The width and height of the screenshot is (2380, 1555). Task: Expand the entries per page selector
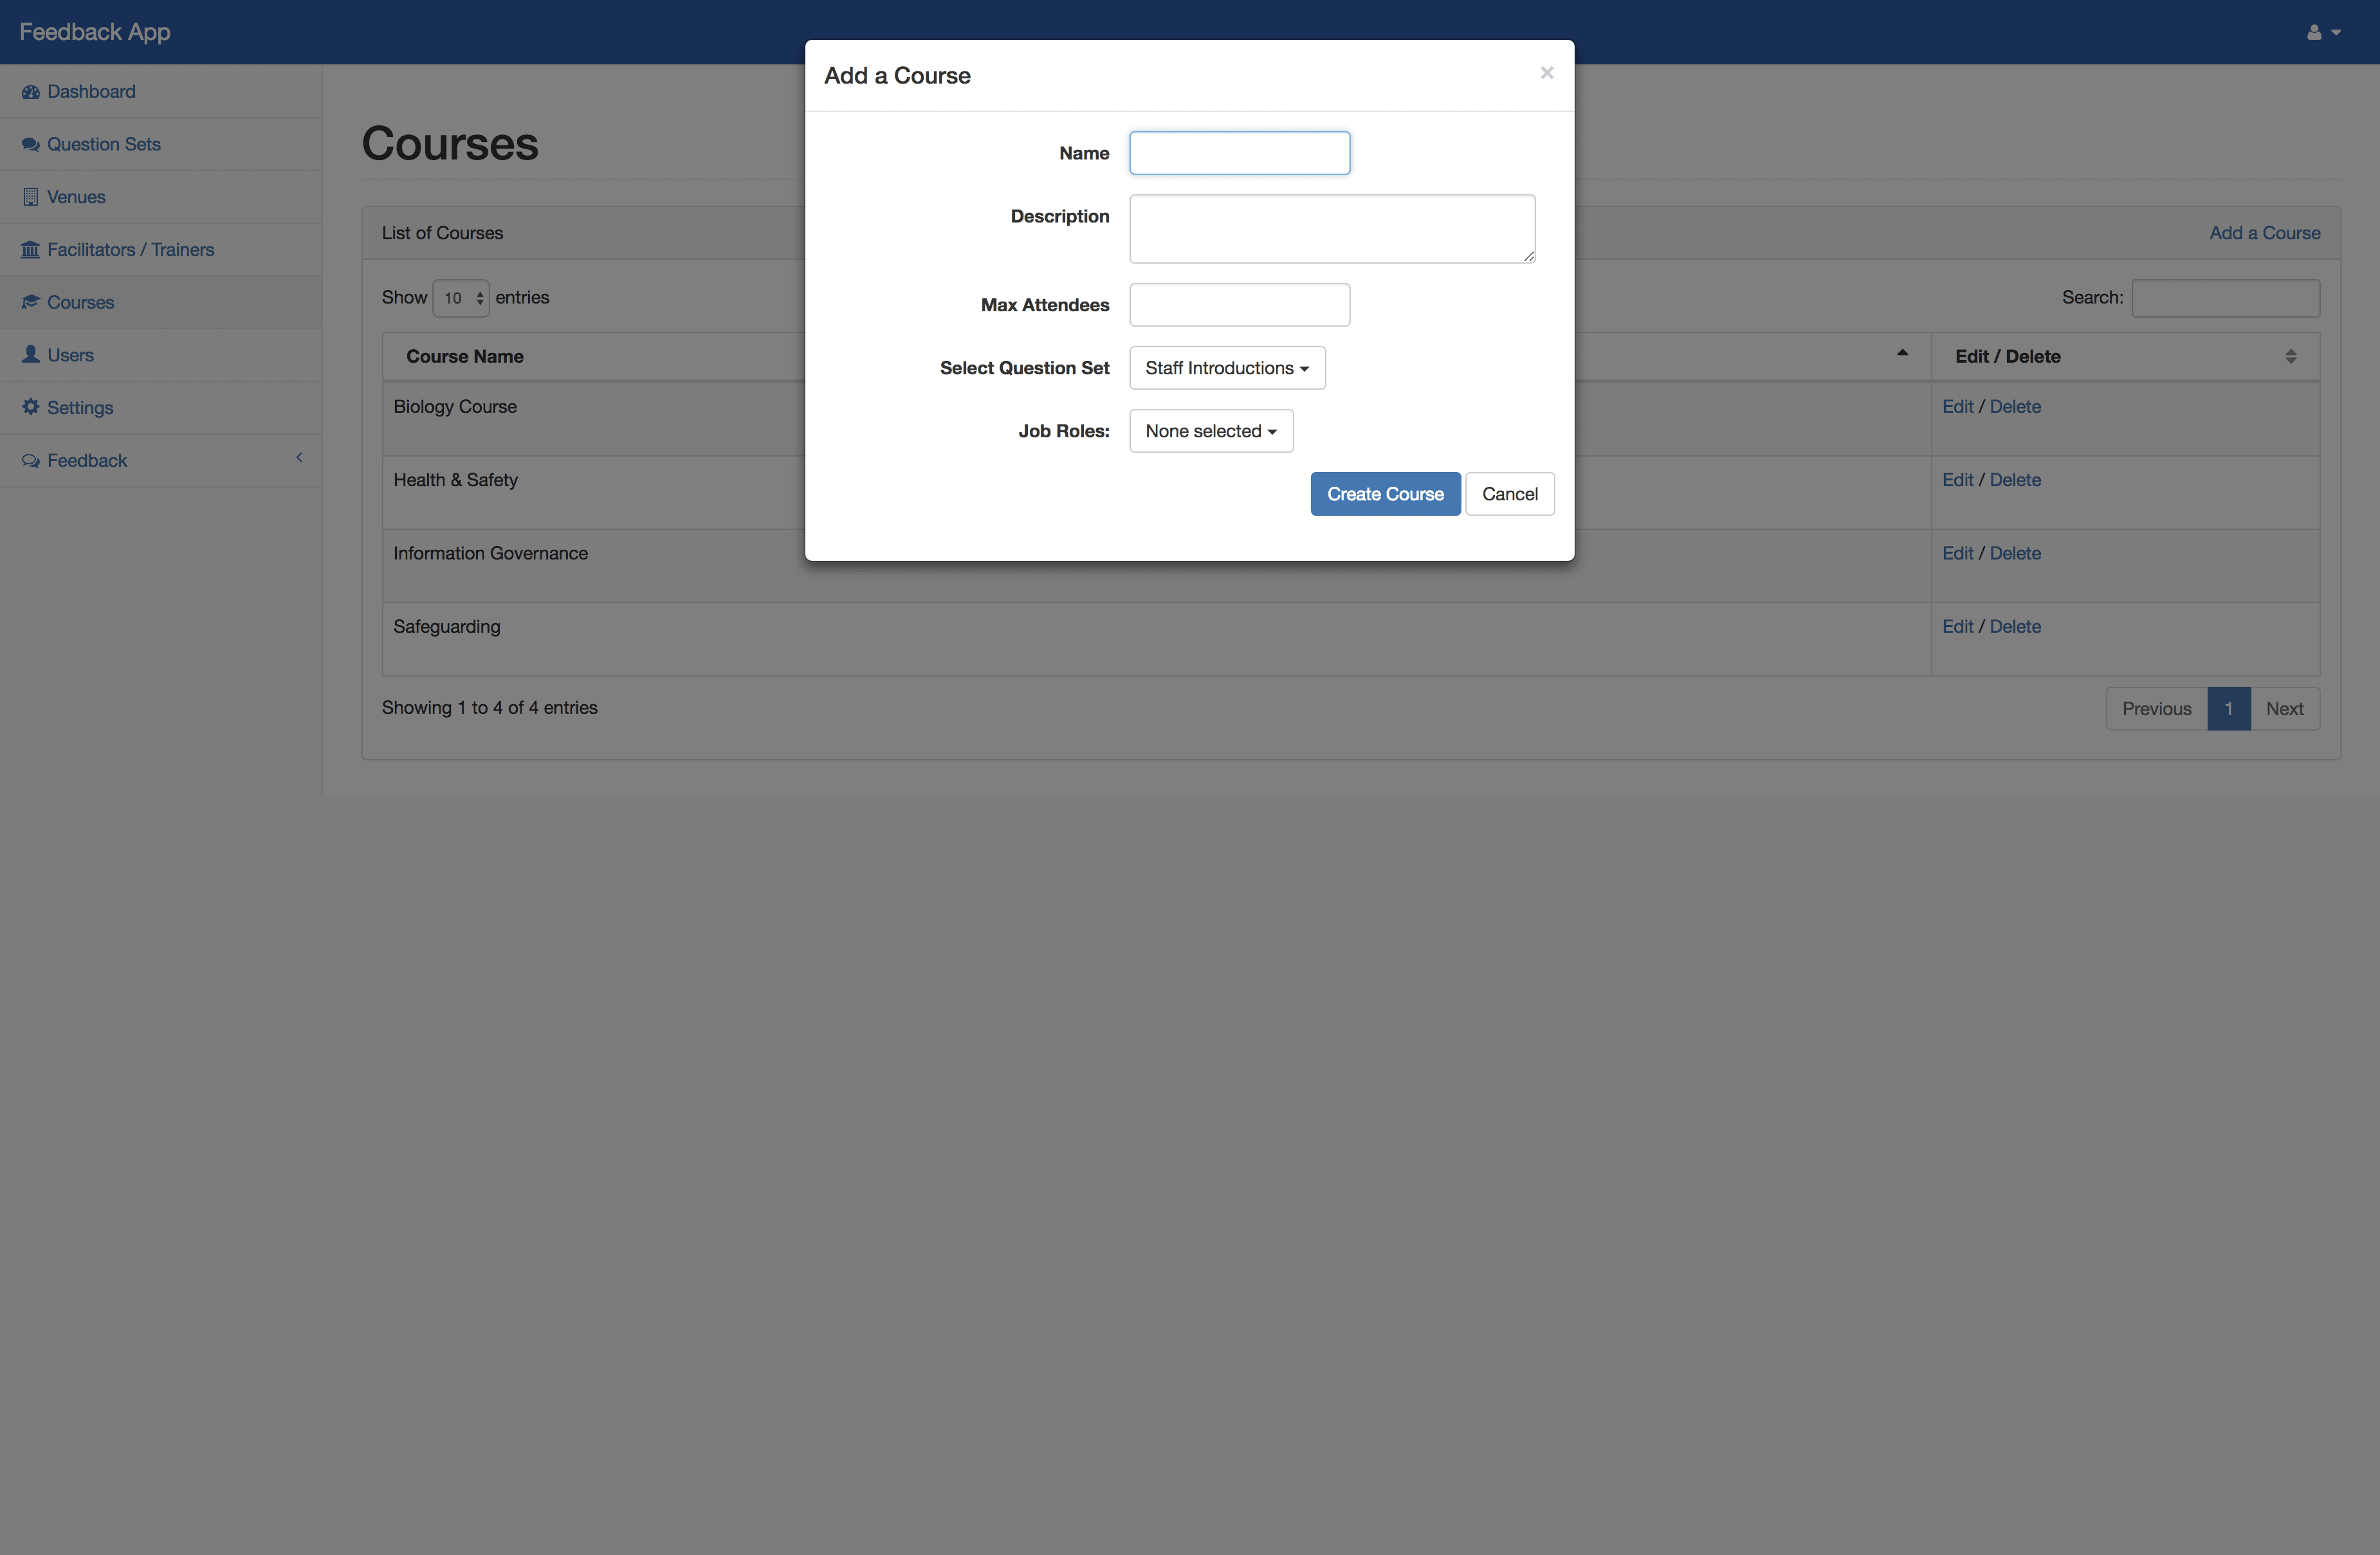pos(460,296)
